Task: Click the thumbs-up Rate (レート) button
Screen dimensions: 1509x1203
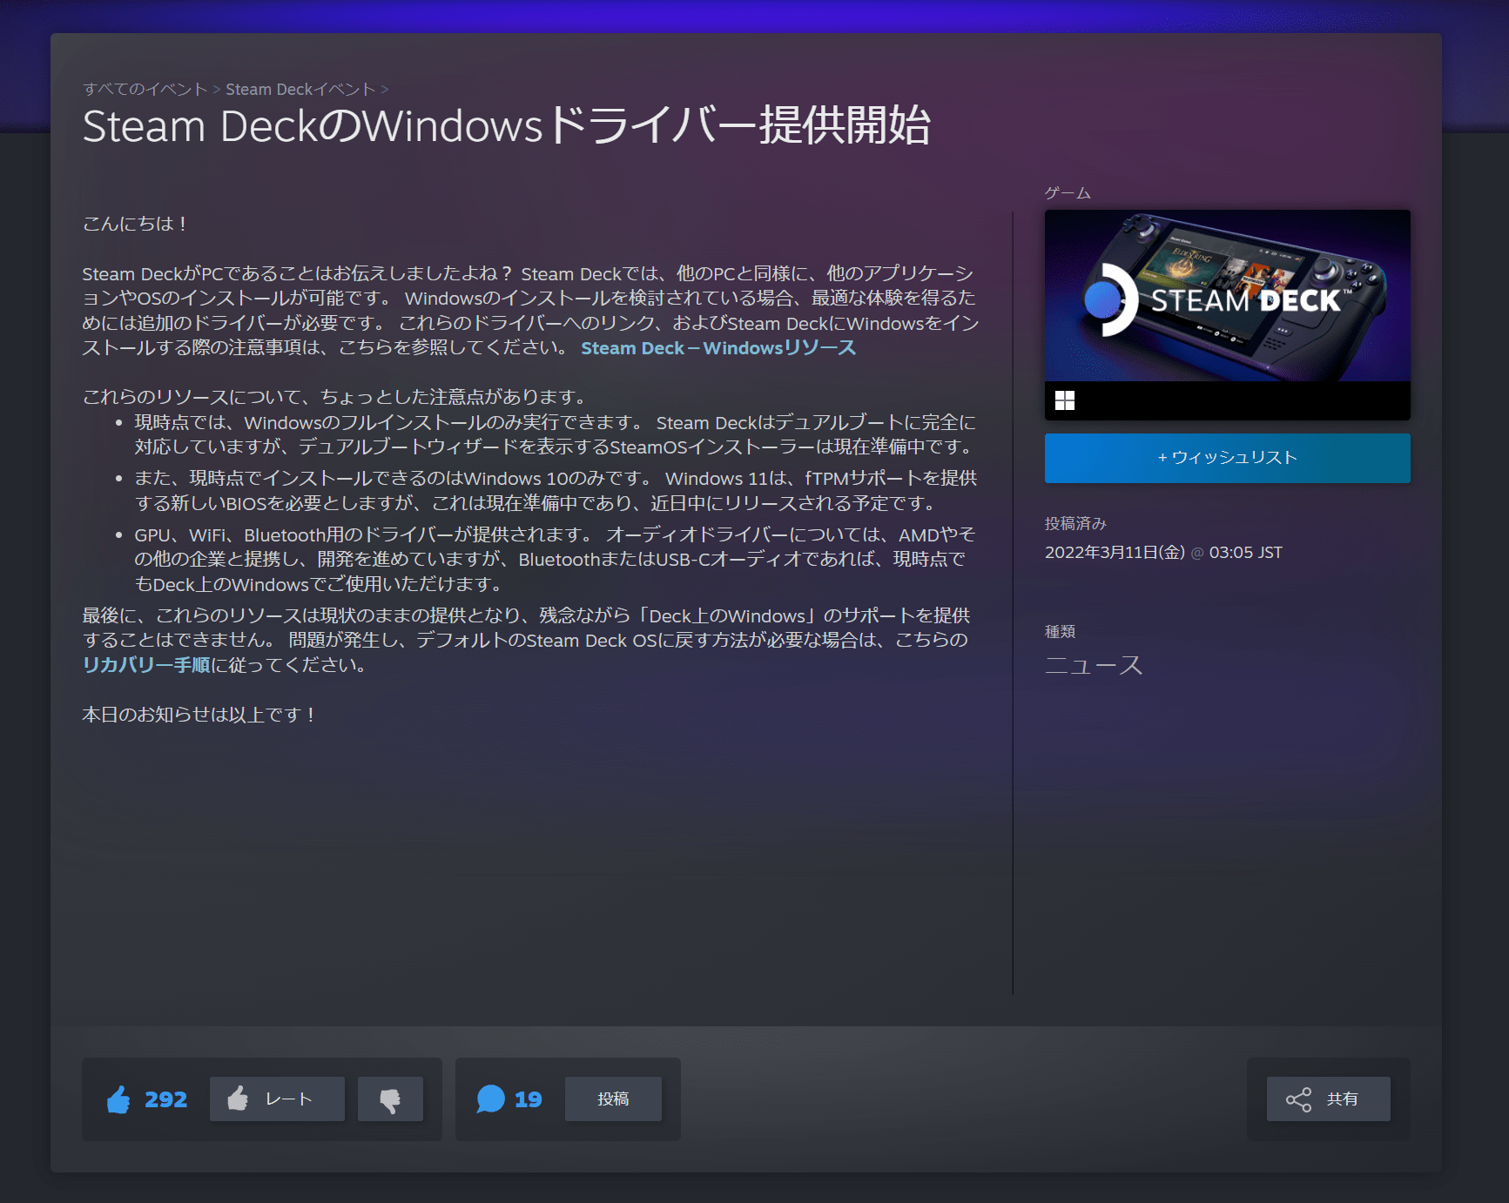Action: pyautogui.click(x=277, y=1099)
